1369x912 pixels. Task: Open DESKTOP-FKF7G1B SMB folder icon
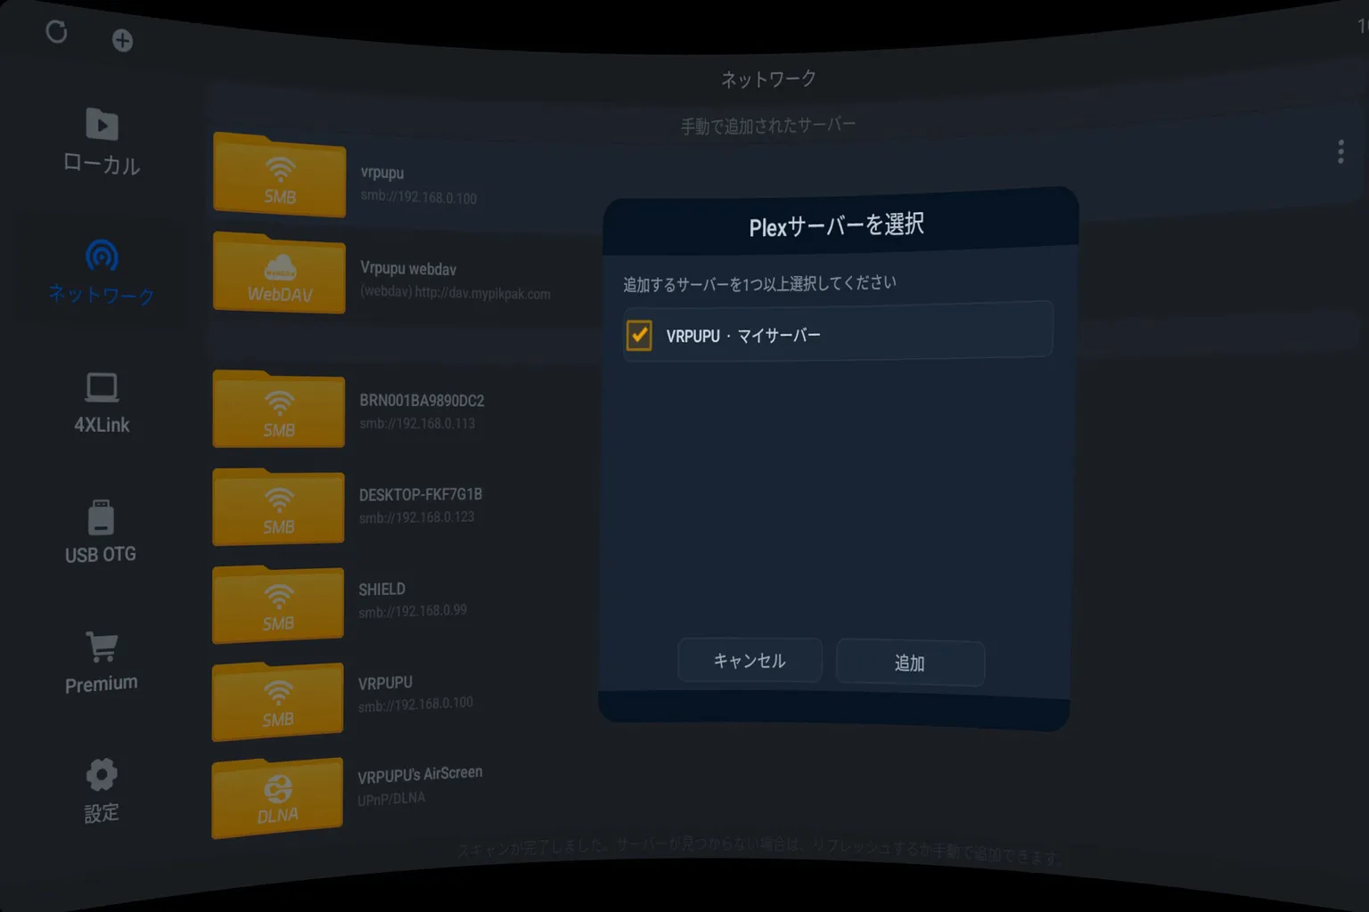pos(278,507)
